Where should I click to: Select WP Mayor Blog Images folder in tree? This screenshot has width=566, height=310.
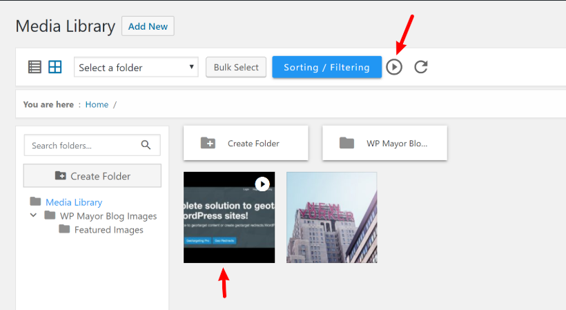tap(108, 216)
